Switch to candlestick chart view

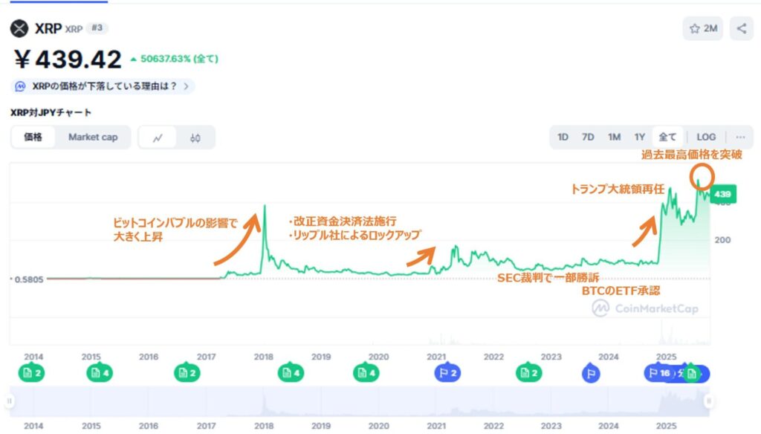[195, 137]
